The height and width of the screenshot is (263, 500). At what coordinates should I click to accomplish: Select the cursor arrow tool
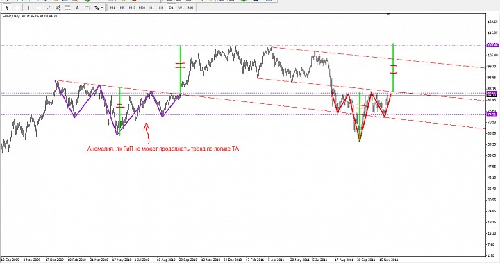click(7, 8)
